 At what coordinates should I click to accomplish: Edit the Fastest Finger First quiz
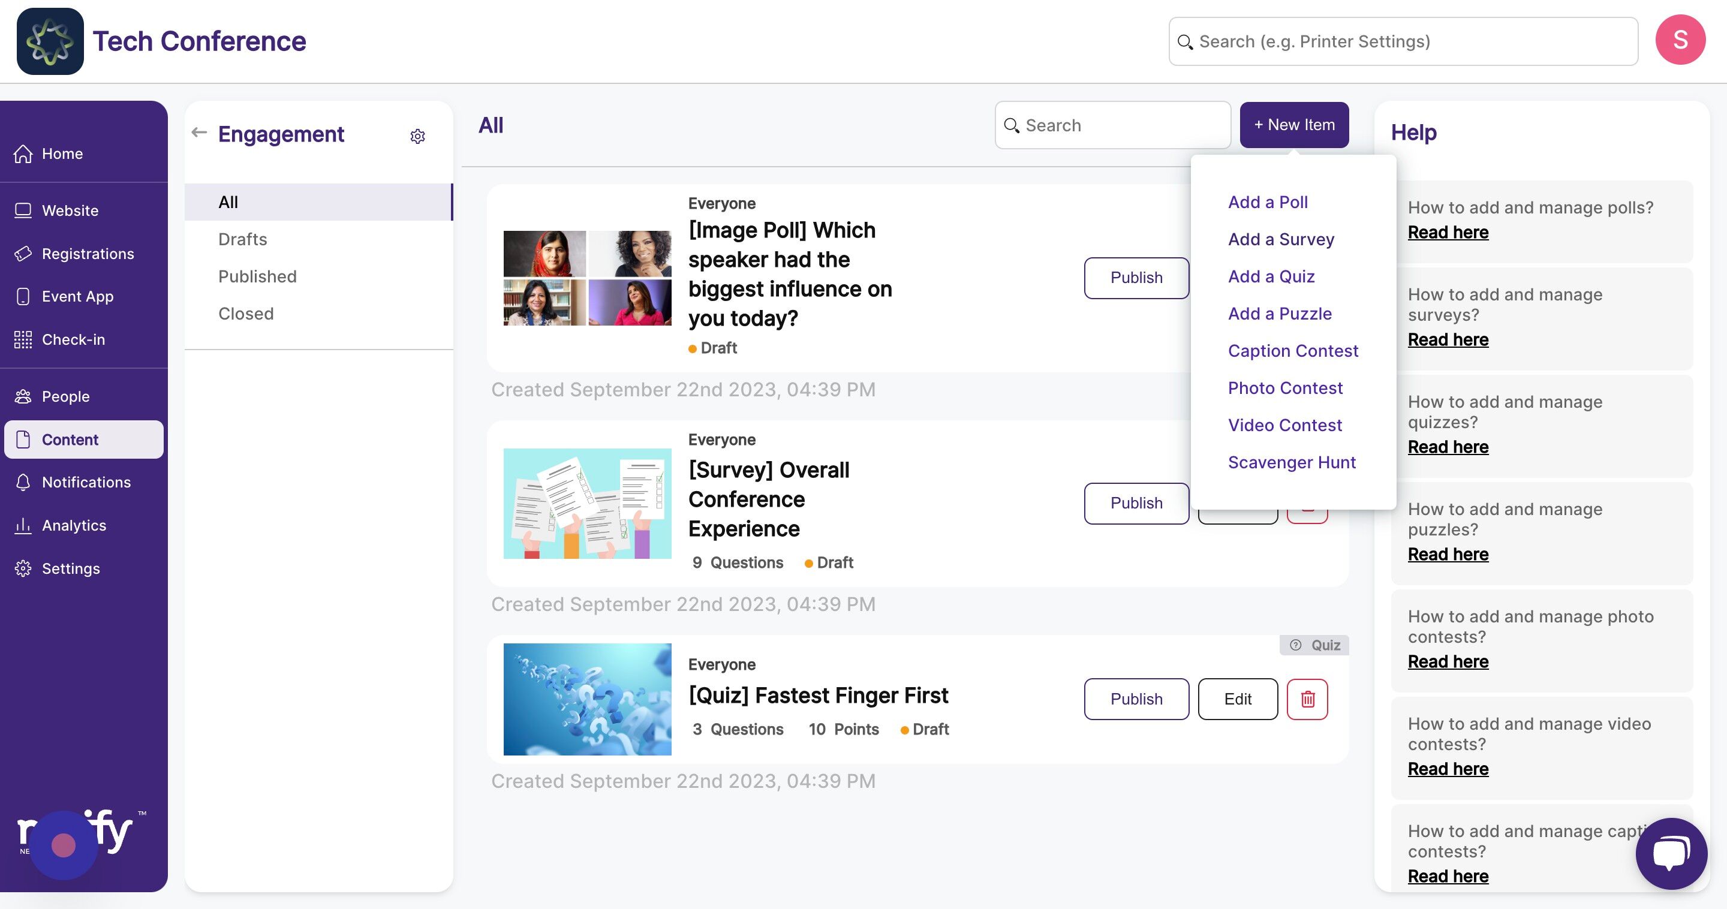tap(1237, 699)
